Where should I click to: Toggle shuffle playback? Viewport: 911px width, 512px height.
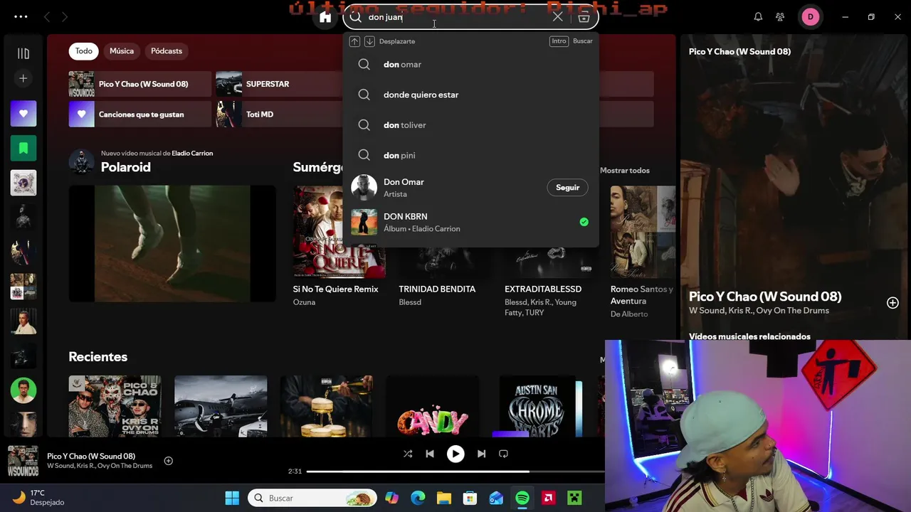[408, 454]
